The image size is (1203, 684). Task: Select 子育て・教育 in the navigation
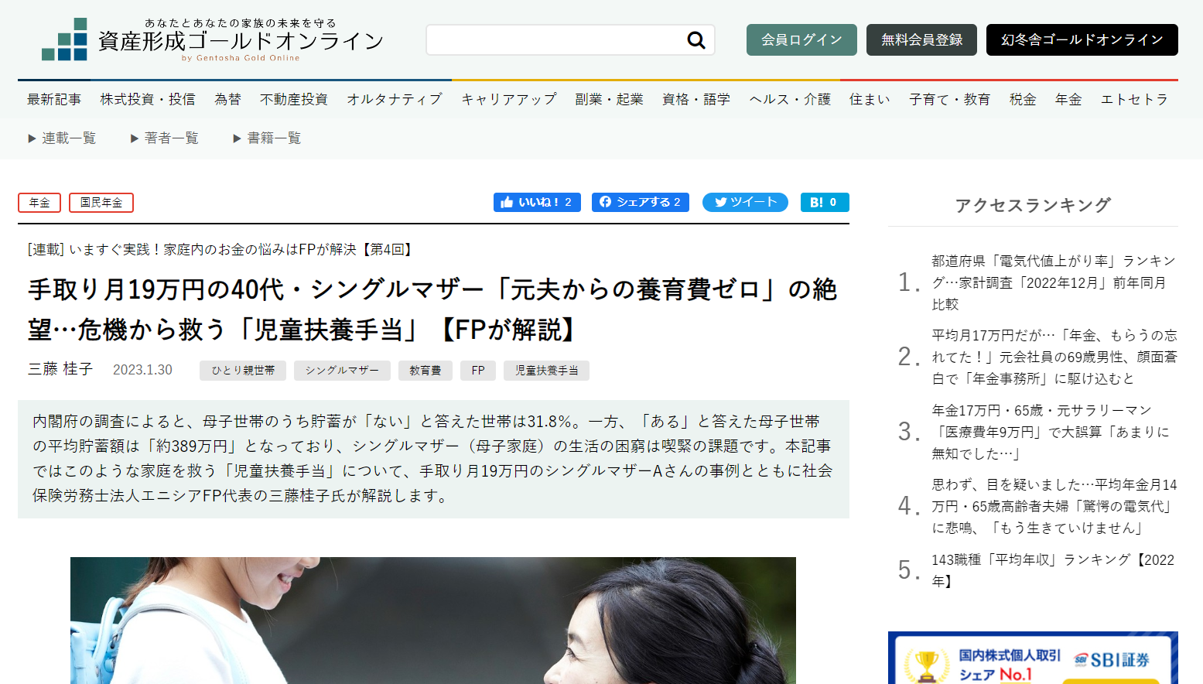pyautogui.click(x=950, y=99)
